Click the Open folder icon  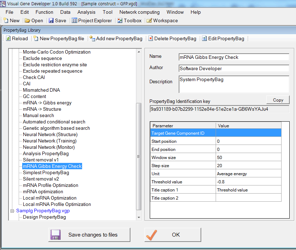27,20
